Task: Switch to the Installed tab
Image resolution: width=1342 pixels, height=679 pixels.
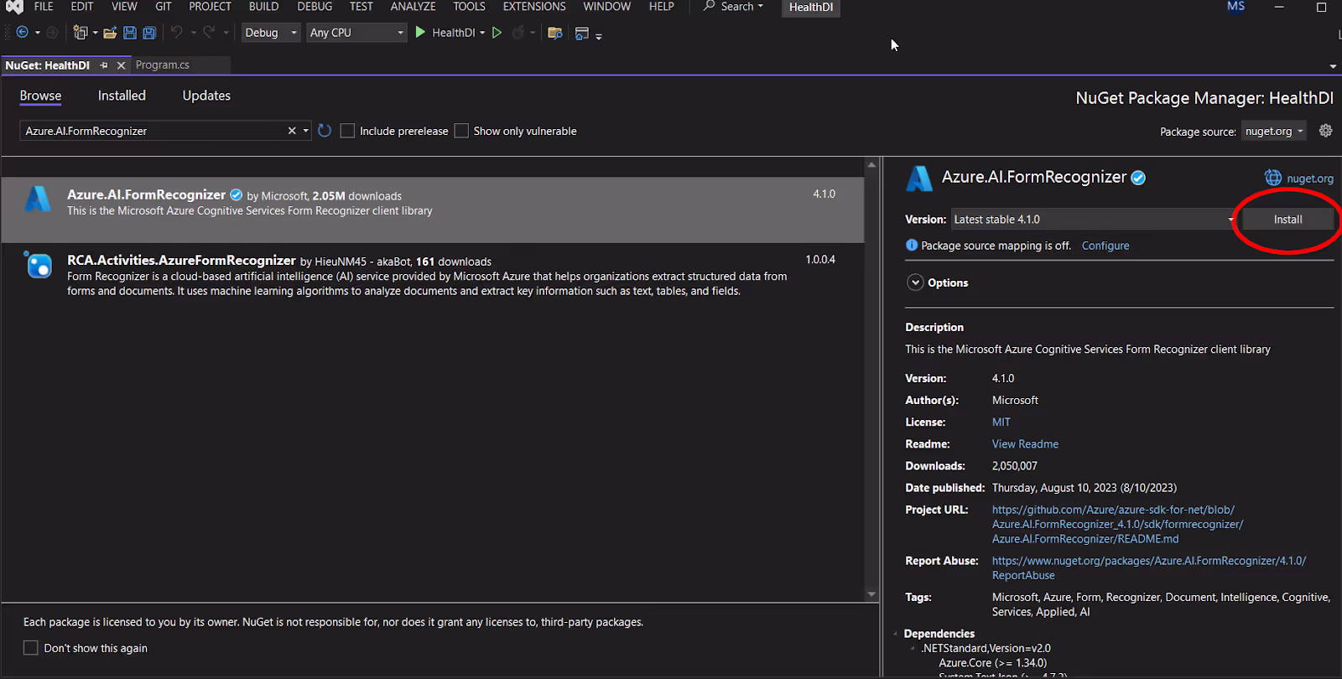Action: tap(122, 96)
